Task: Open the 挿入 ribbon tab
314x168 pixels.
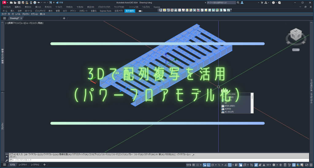Action: coord(12,11)
